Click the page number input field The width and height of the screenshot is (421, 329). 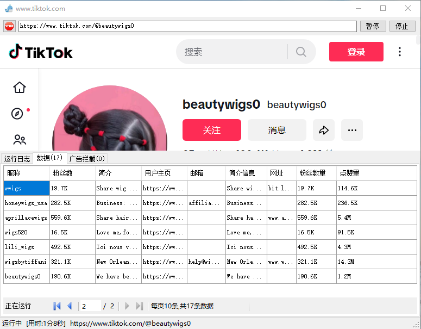pyautogui.click(x=90, y=306)
